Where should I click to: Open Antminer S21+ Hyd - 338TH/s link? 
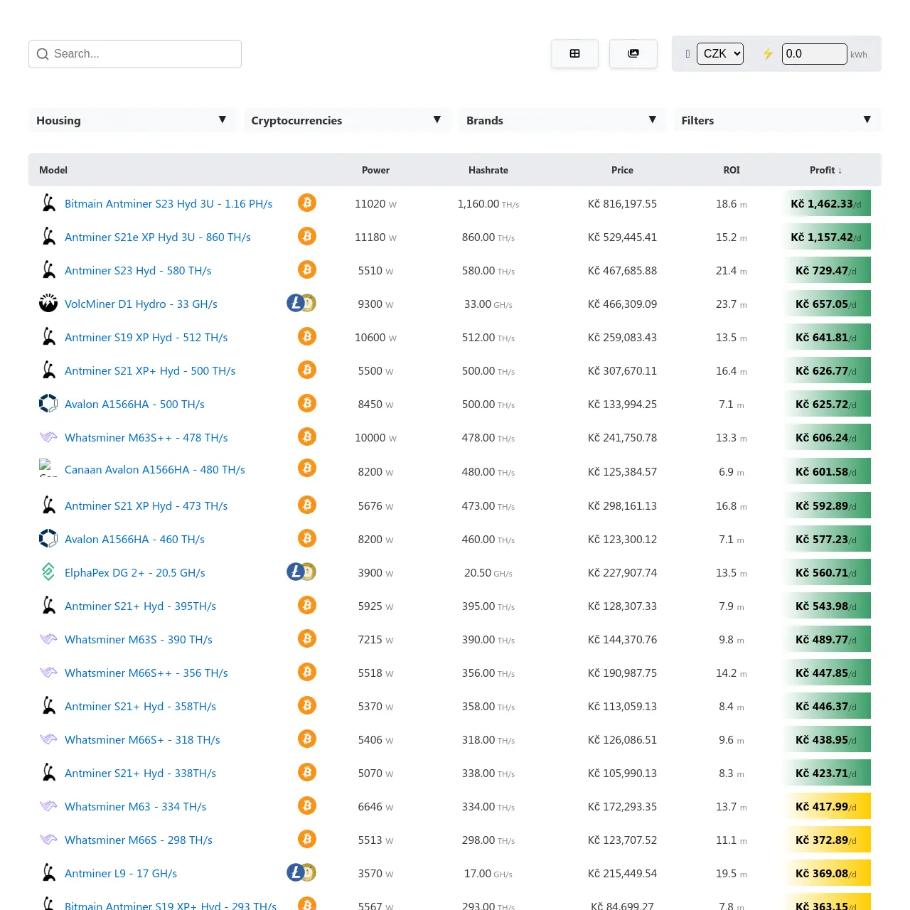(140, 773)
